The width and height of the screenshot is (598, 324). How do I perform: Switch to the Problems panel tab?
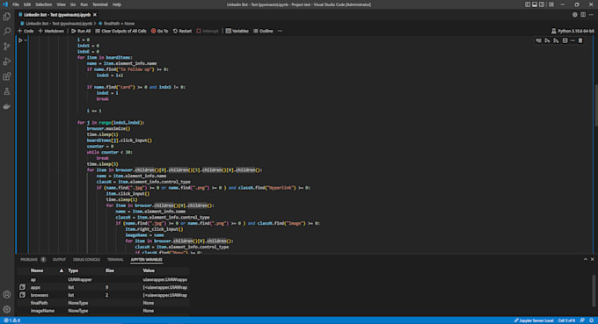[x=33, y=260]
